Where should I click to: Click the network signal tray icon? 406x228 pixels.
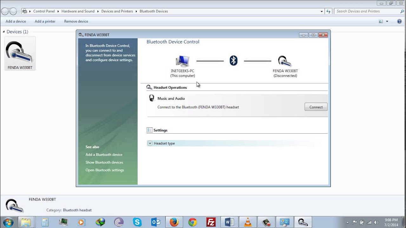369,222
